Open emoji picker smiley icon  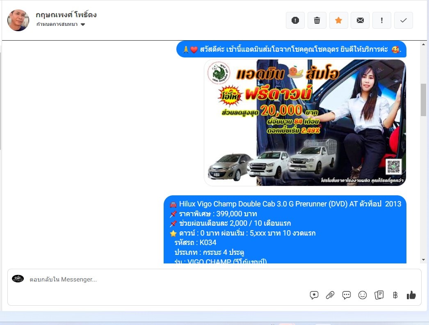(x=363, y=295)
